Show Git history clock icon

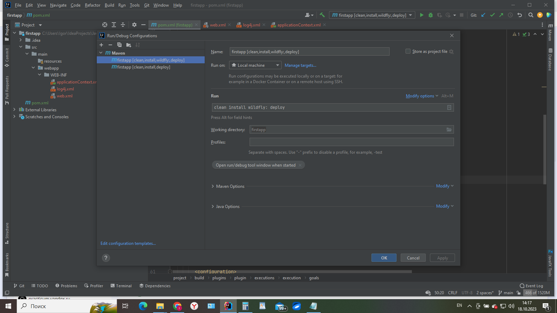tap(510, 15)
